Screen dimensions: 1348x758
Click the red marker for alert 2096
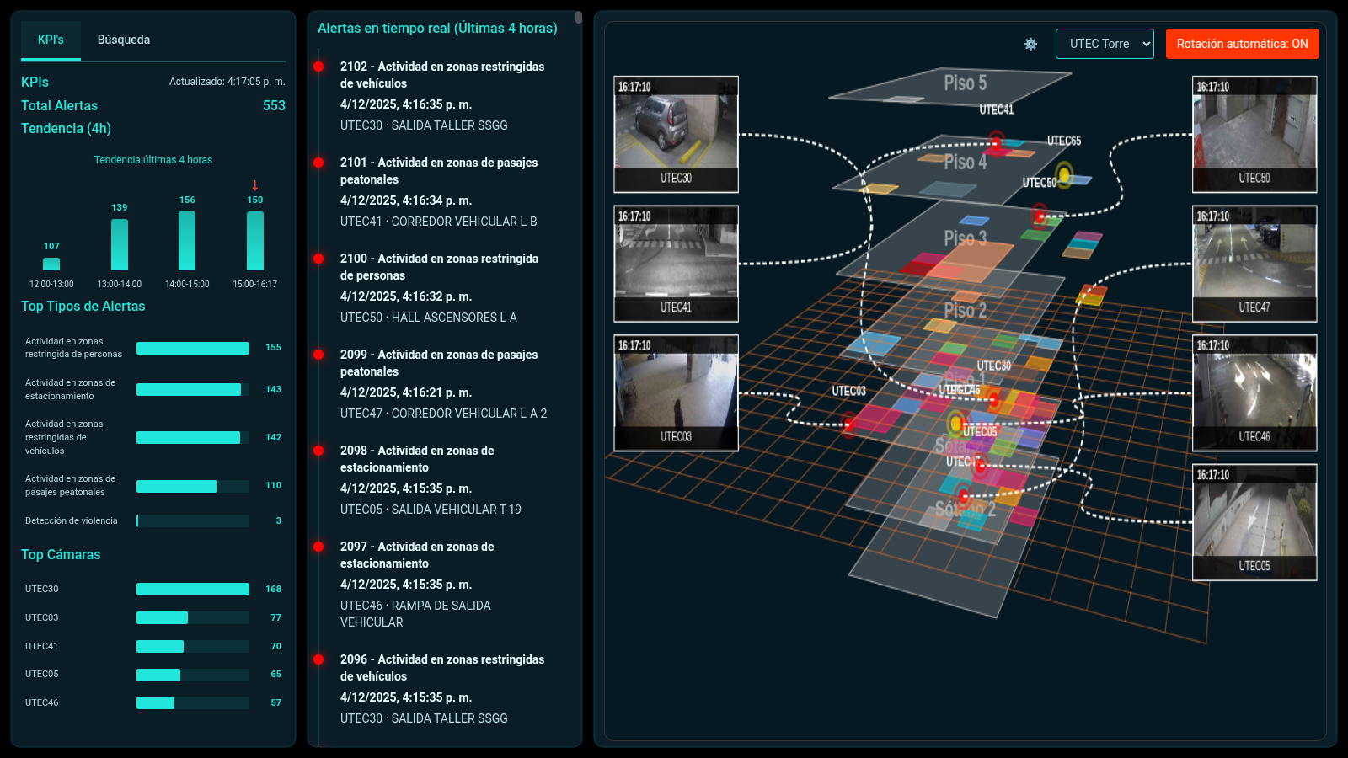(x=318, y=659)
